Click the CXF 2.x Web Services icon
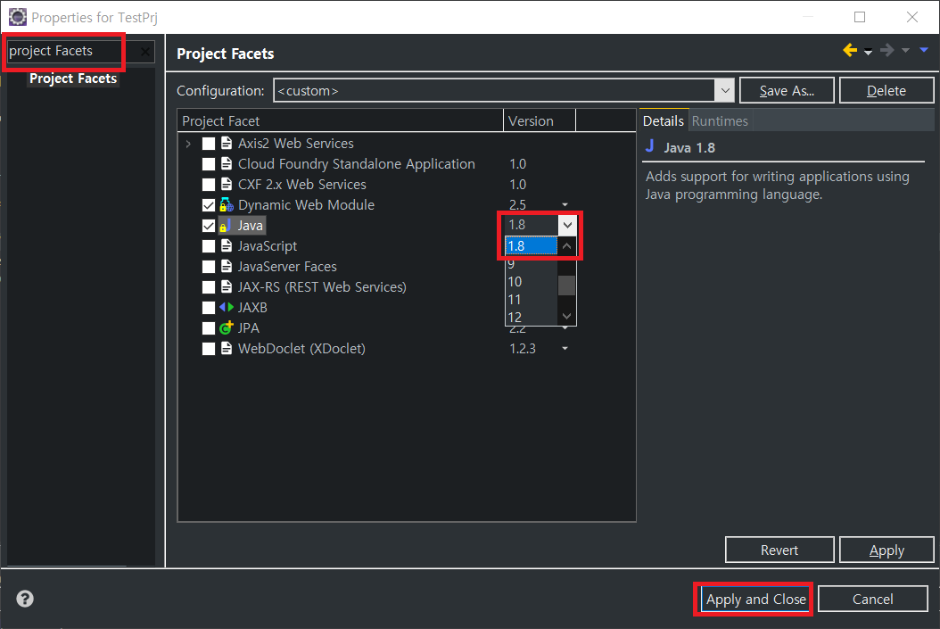The width and height of the screenshot is (940, 629). point(226,184)
